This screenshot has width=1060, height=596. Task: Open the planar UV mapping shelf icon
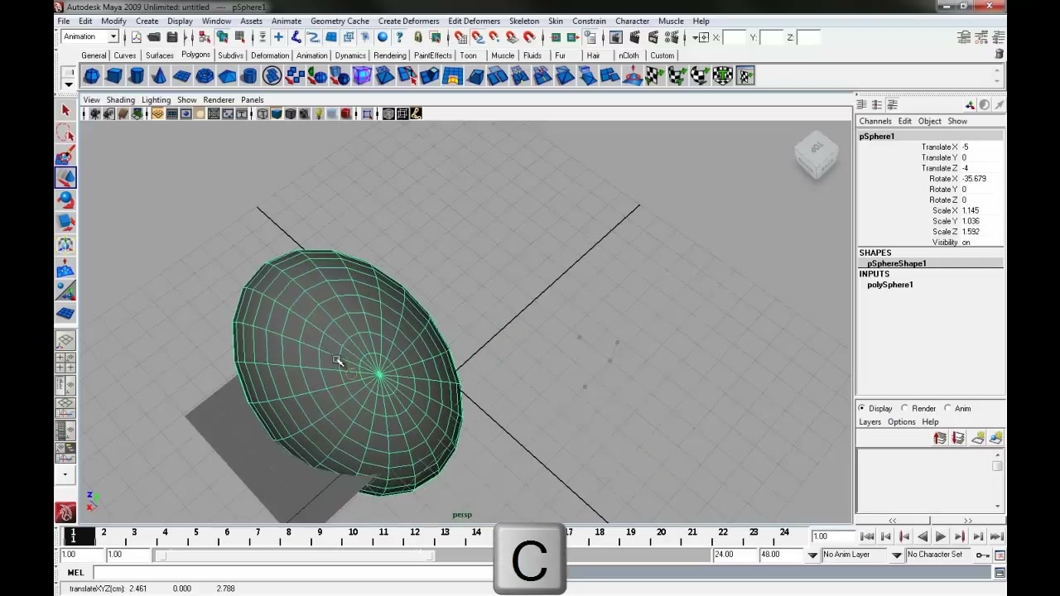654,76
